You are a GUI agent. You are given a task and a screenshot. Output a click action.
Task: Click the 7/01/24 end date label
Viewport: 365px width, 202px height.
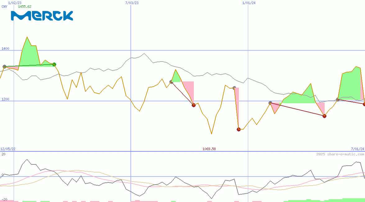click(357, 149)
